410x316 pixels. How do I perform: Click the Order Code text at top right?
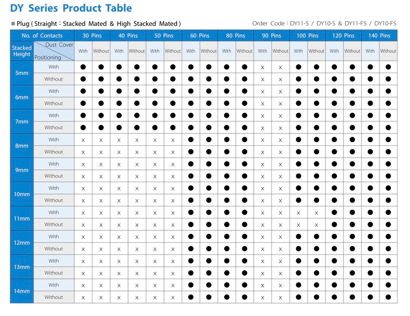pyautogui.click(x=324, y=23)
